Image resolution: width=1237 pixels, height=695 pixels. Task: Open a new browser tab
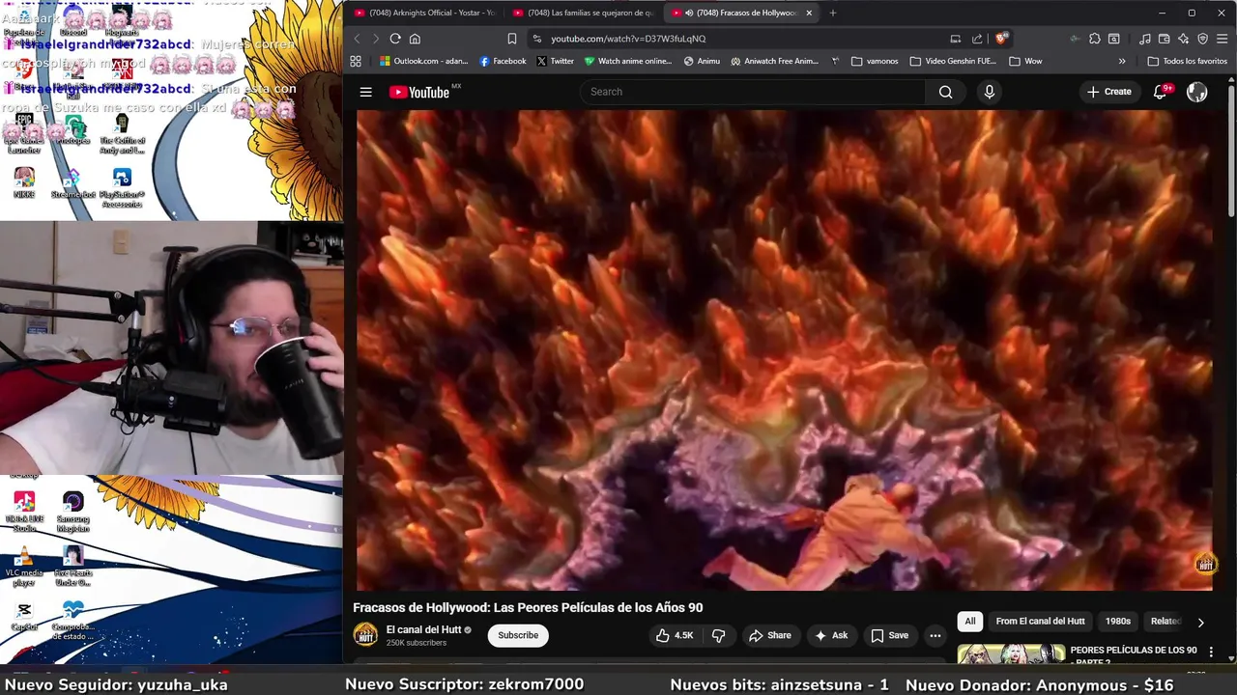[833, 13]
